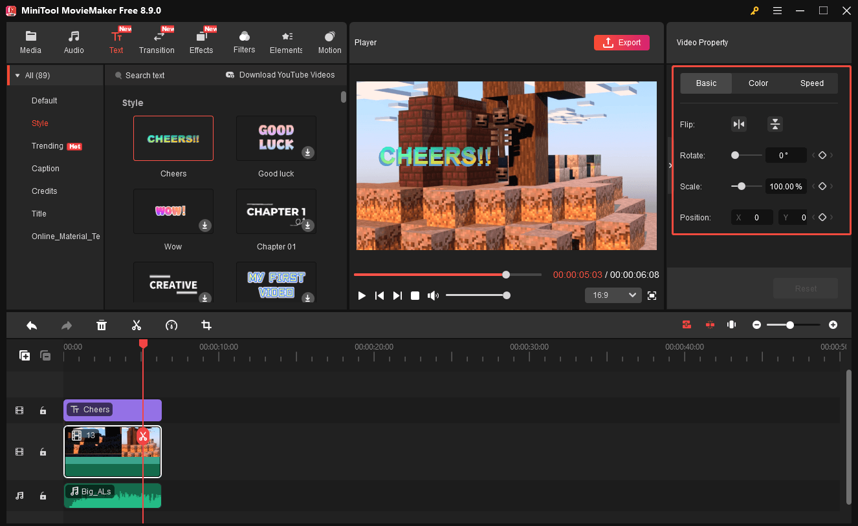Select the Caption category
The height and width of the screenshot is (526, 858).
pos(45,169)
